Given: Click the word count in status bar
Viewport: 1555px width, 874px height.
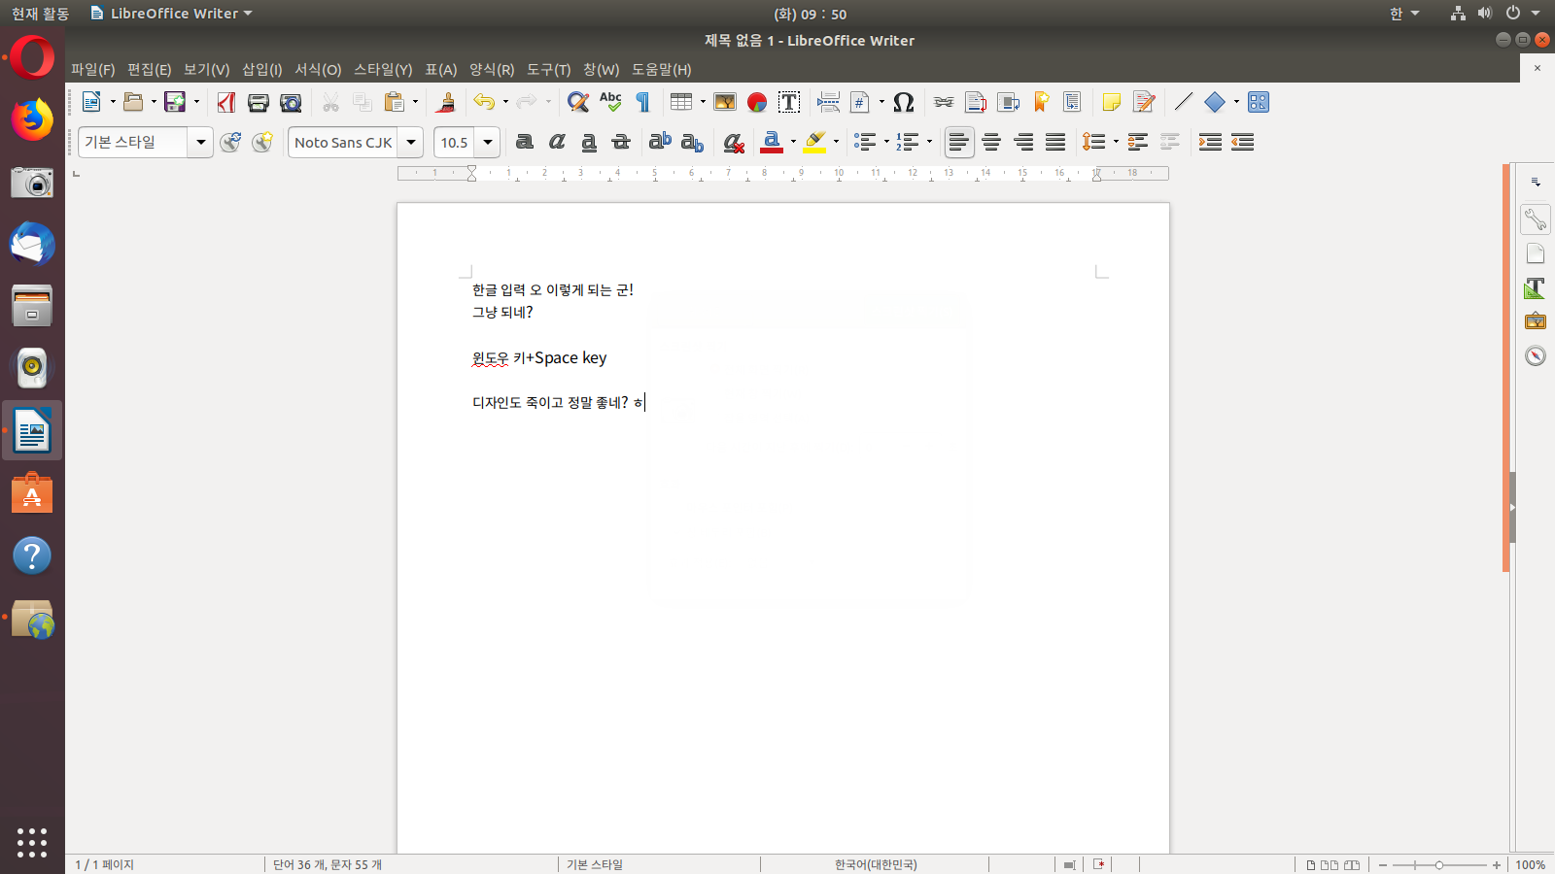Looking at the screenshot, I should click(328, 864).
